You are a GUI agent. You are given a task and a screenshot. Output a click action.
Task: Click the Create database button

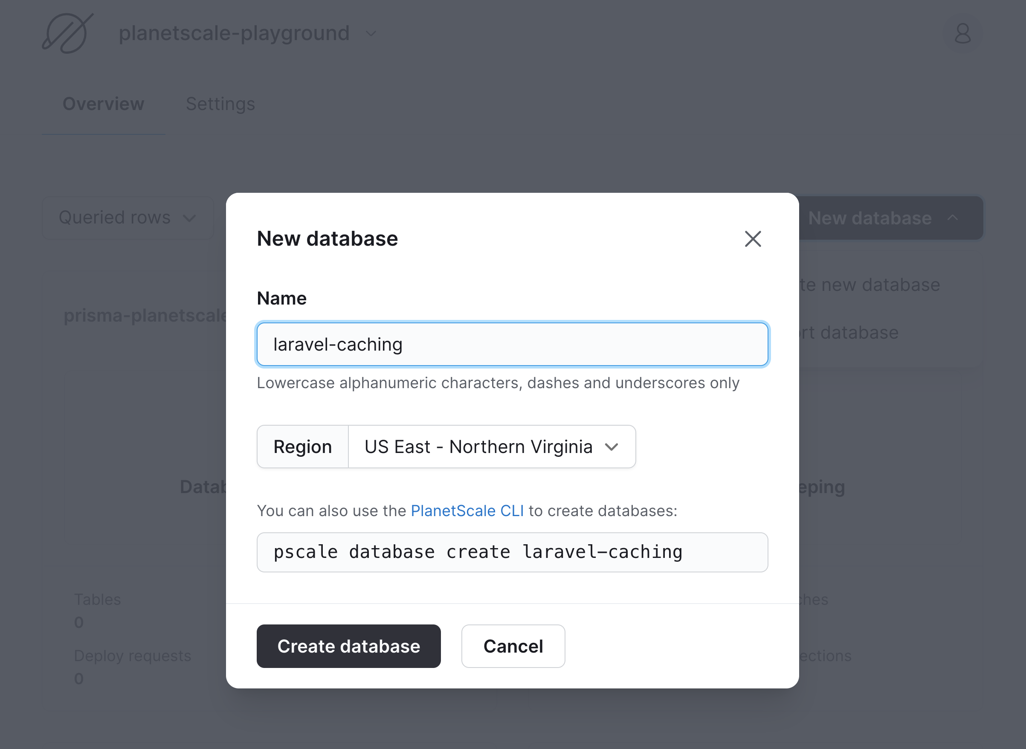click(x=348, y=646)
